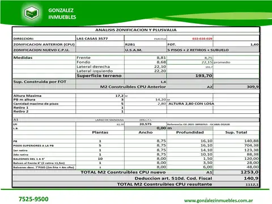Click BALCONES DEL 1 A 5° label
Screen dimensions: 272x204
29,159
